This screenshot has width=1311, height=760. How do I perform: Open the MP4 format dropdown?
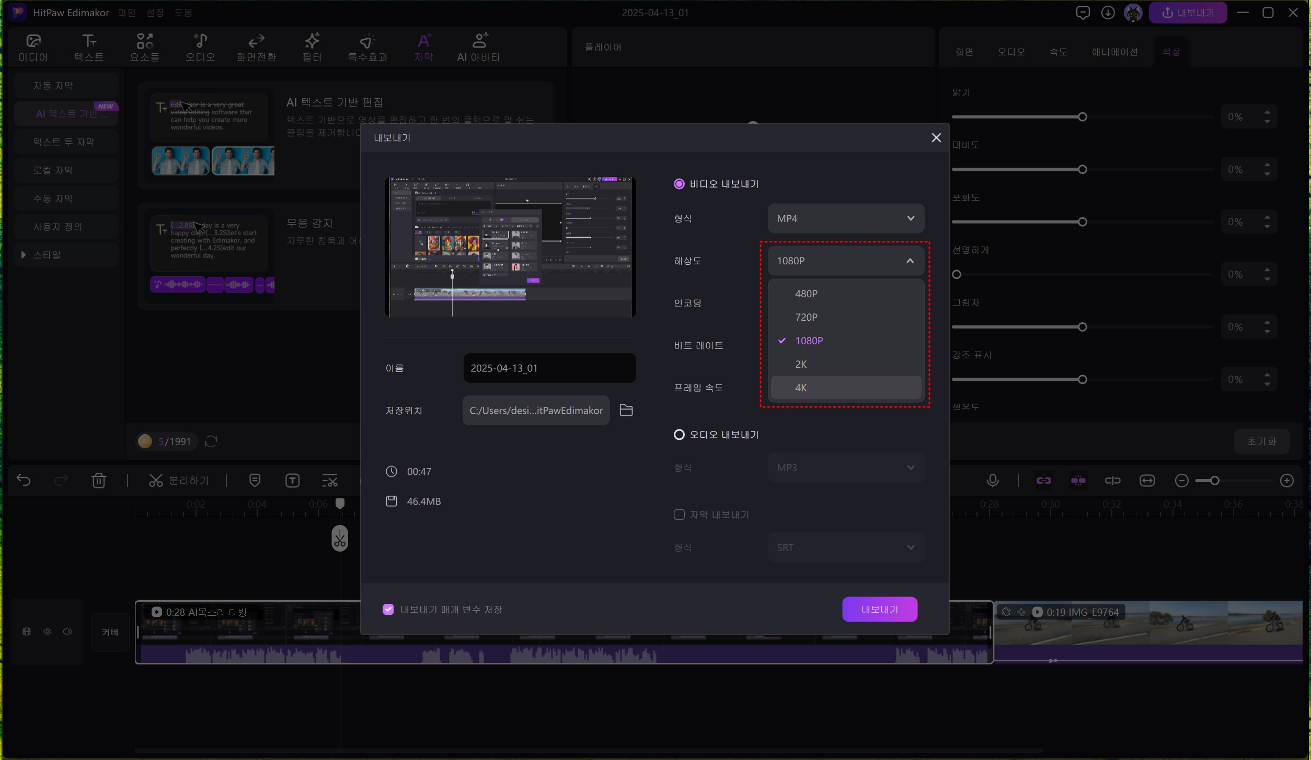pyautogui.click(x=845, y=218)
